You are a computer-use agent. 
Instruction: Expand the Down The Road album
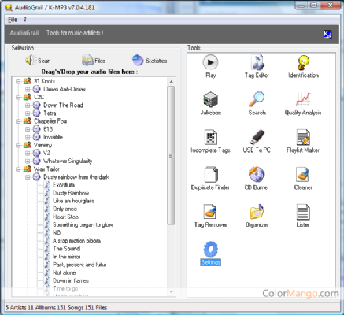28,106
